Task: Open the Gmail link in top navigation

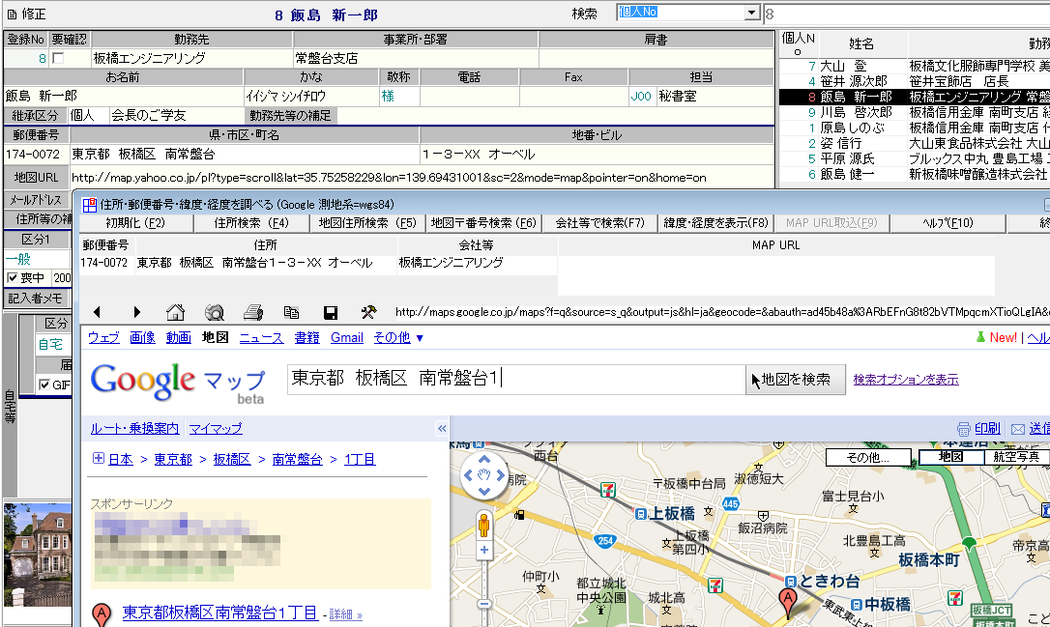Action: (x=346, y=337)
